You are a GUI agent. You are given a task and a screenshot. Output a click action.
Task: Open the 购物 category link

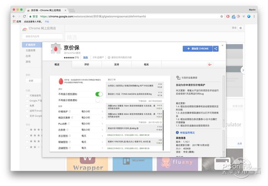[x=85, y=58]
